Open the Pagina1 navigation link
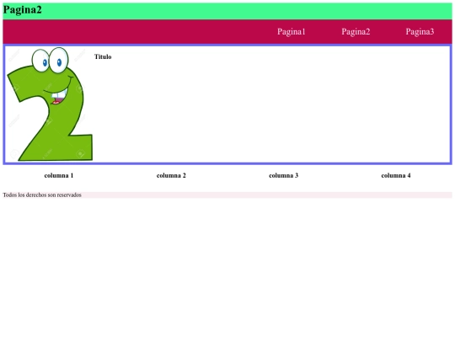Viewport: 455px width, 341px height. [x=292, y=32]
